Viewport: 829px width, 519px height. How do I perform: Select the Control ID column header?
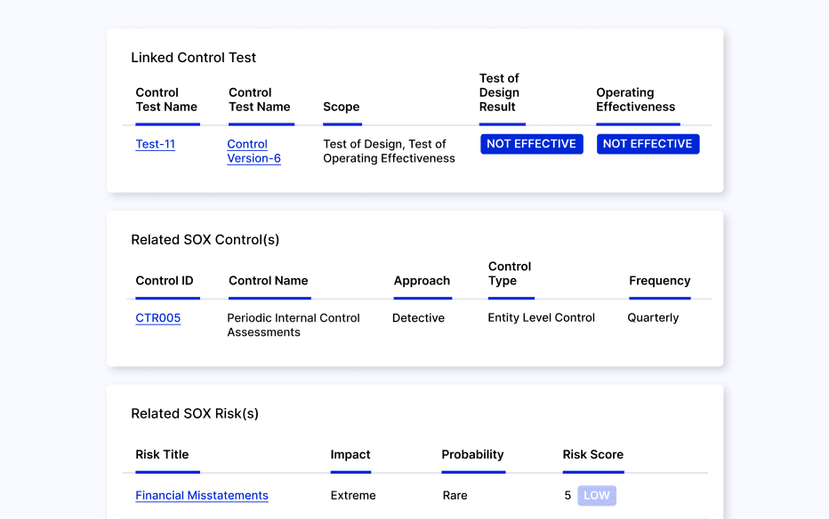165,281
